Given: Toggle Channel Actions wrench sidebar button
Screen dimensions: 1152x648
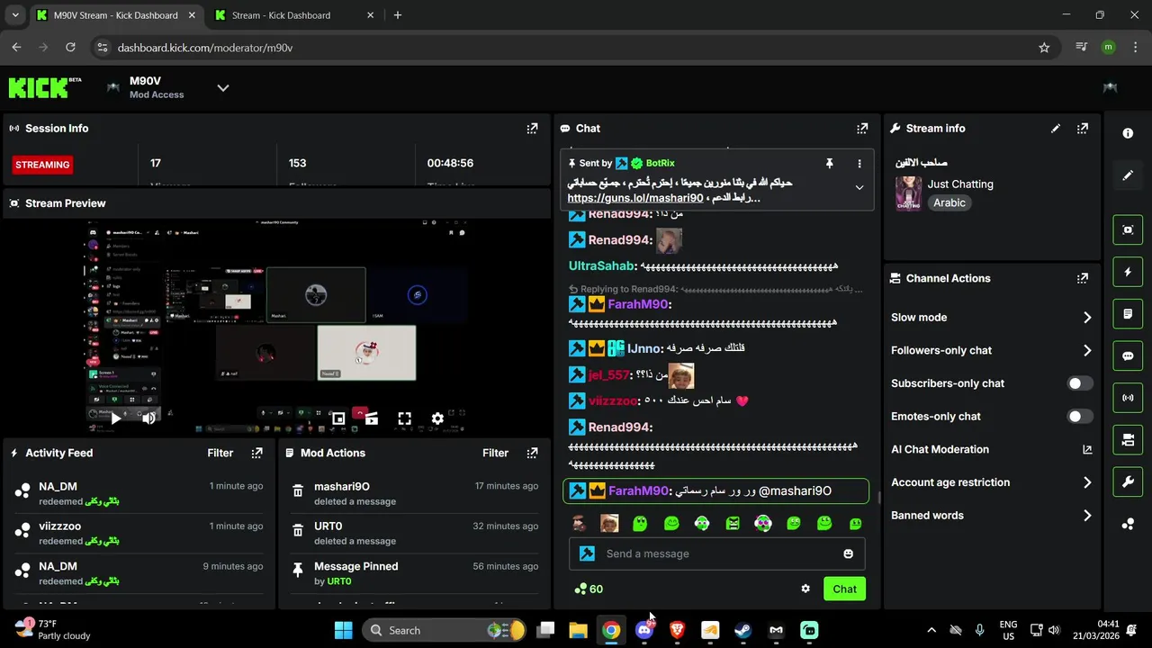Looking at the screenshot, I should [x=1128, y=481].
